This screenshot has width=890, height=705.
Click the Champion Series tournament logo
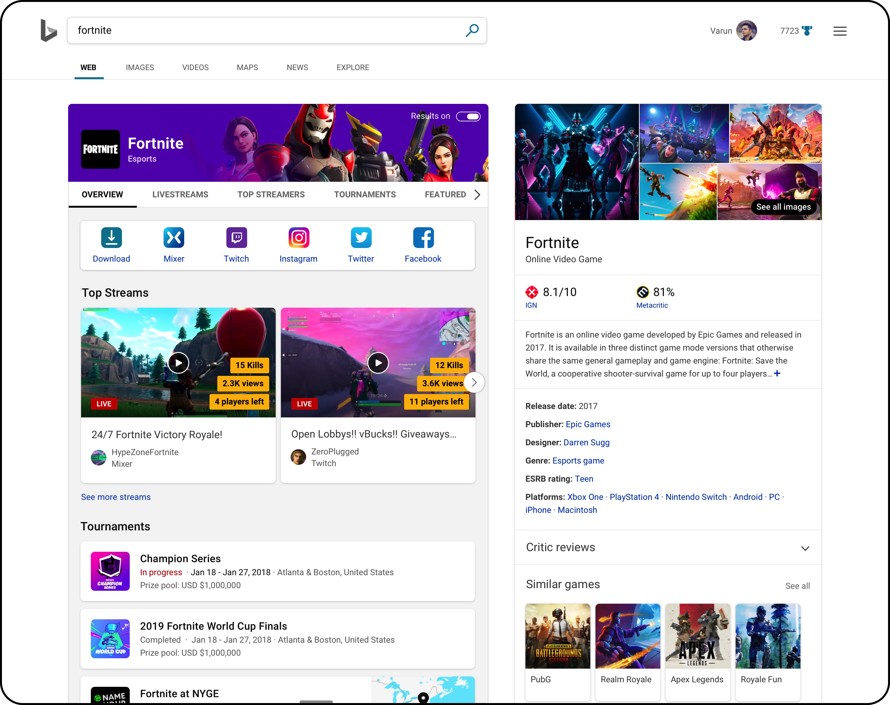point(110,571)
